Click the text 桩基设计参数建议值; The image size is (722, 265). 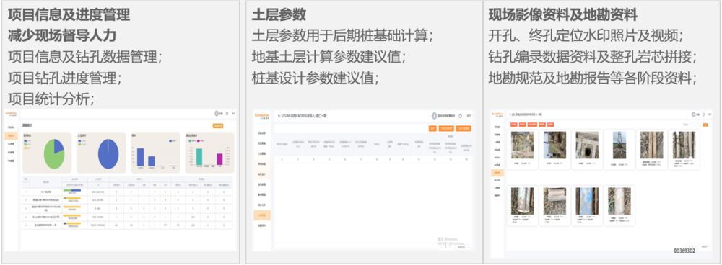(x=316, y=78)
